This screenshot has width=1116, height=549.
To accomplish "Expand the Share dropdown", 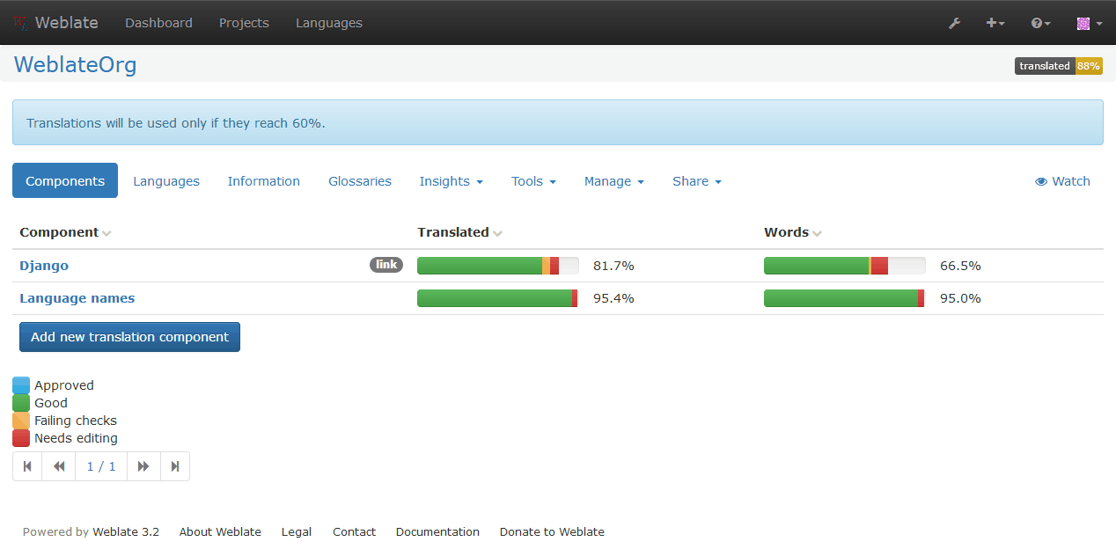I will (697, 181).
